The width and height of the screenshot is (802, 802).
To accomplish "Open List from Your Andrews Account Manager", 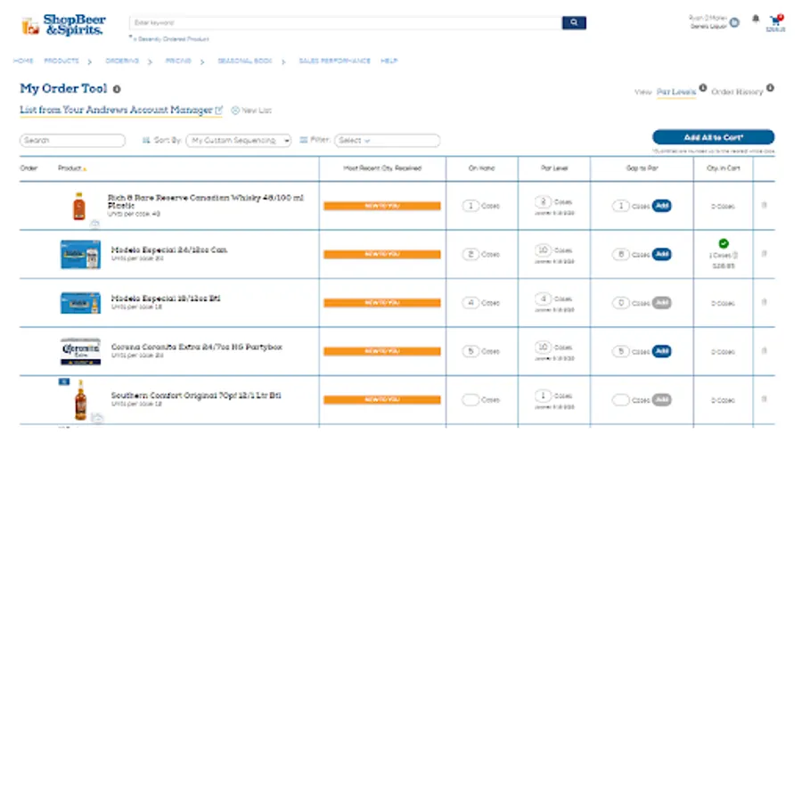I will coord(116,110).
